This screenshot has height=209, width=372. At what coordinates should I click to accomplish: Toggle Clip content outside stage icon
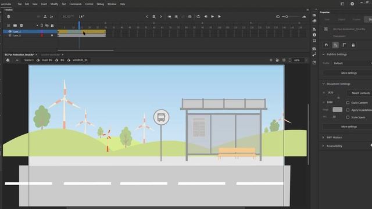coord(284,60)
